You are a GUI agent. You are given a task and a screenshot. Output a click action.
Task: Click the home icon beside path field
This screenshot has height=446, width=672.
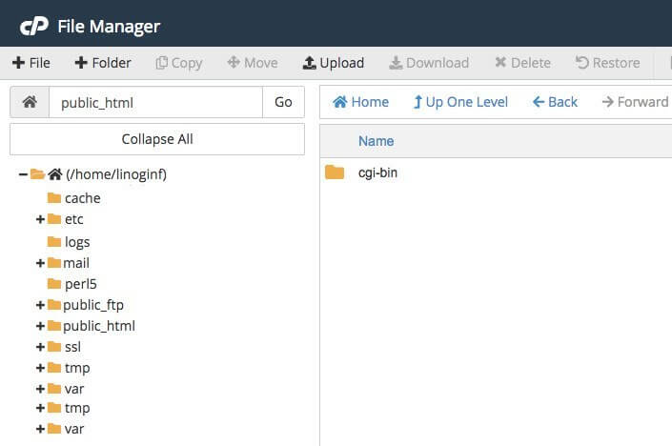30,102
